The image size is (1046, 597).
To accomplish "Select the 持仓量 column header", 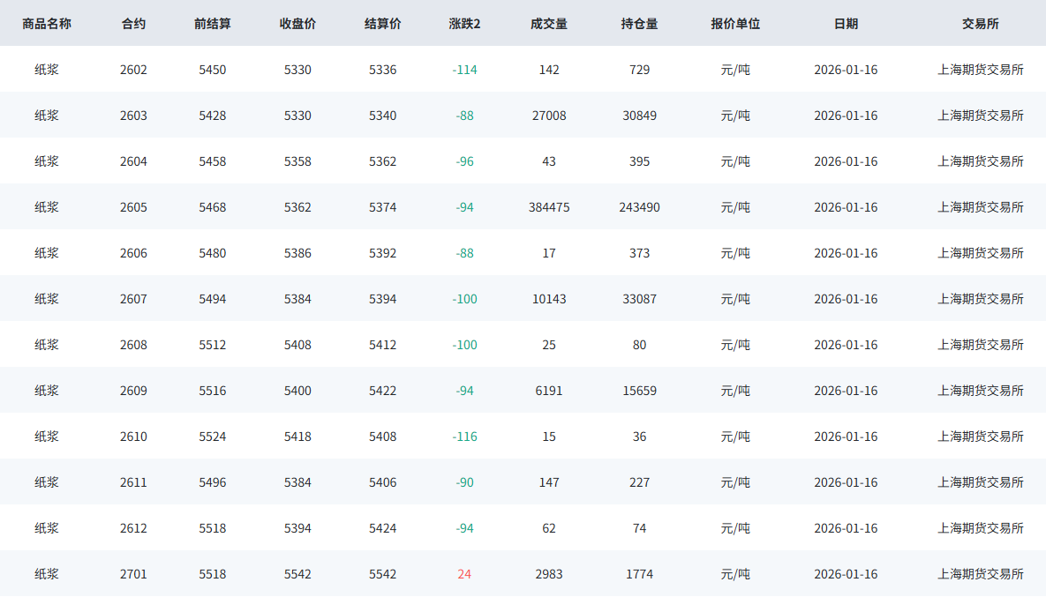I will (x=639, y=24).
